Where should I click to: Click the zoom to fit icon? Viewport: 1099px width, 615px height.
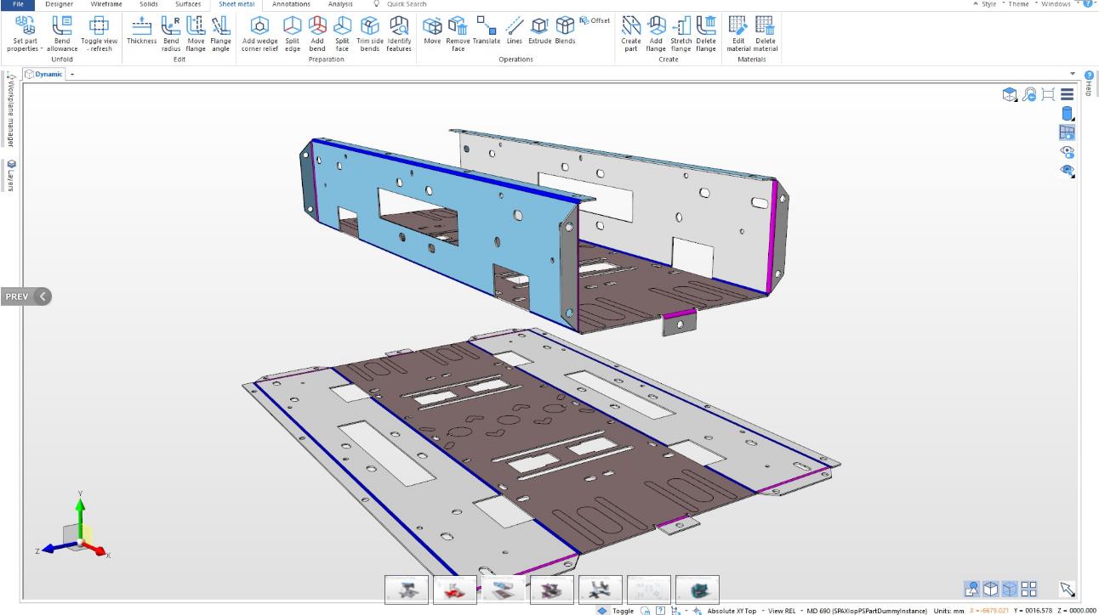pyautogui.click(x=1048, y=95)
